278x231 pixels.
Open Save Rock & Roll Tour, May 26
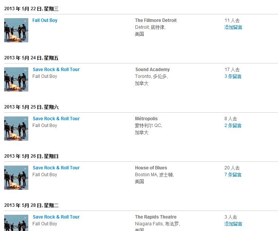56,168
